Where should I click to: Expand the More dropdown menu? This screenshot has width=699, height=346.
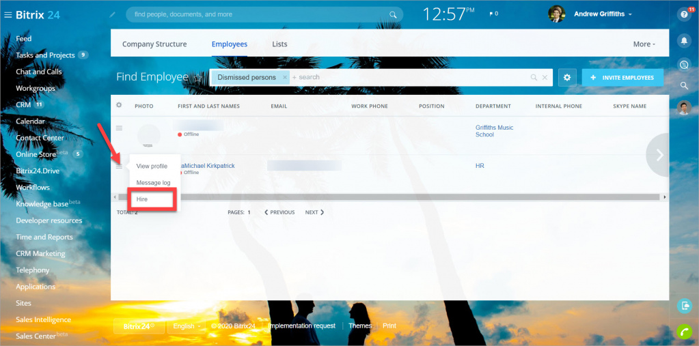tap(644, 44)
